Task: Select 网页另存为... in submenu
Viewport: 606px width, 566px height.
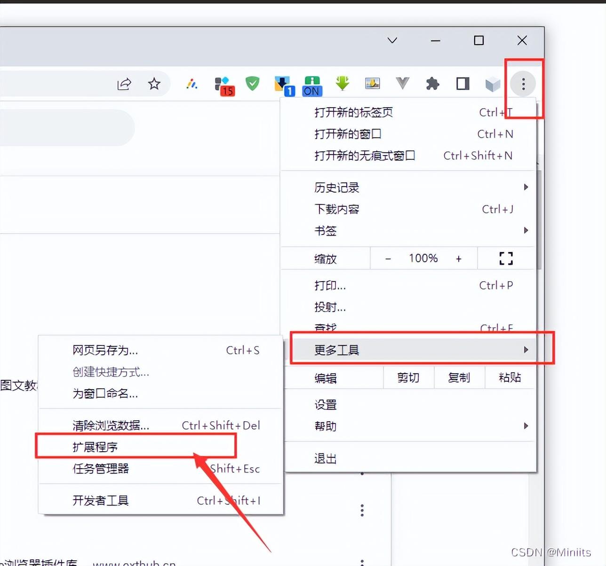Action: [160, 350]
